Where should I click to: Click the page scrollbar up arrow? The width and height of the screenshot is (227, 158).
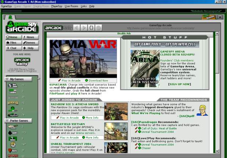click(217, 34)
